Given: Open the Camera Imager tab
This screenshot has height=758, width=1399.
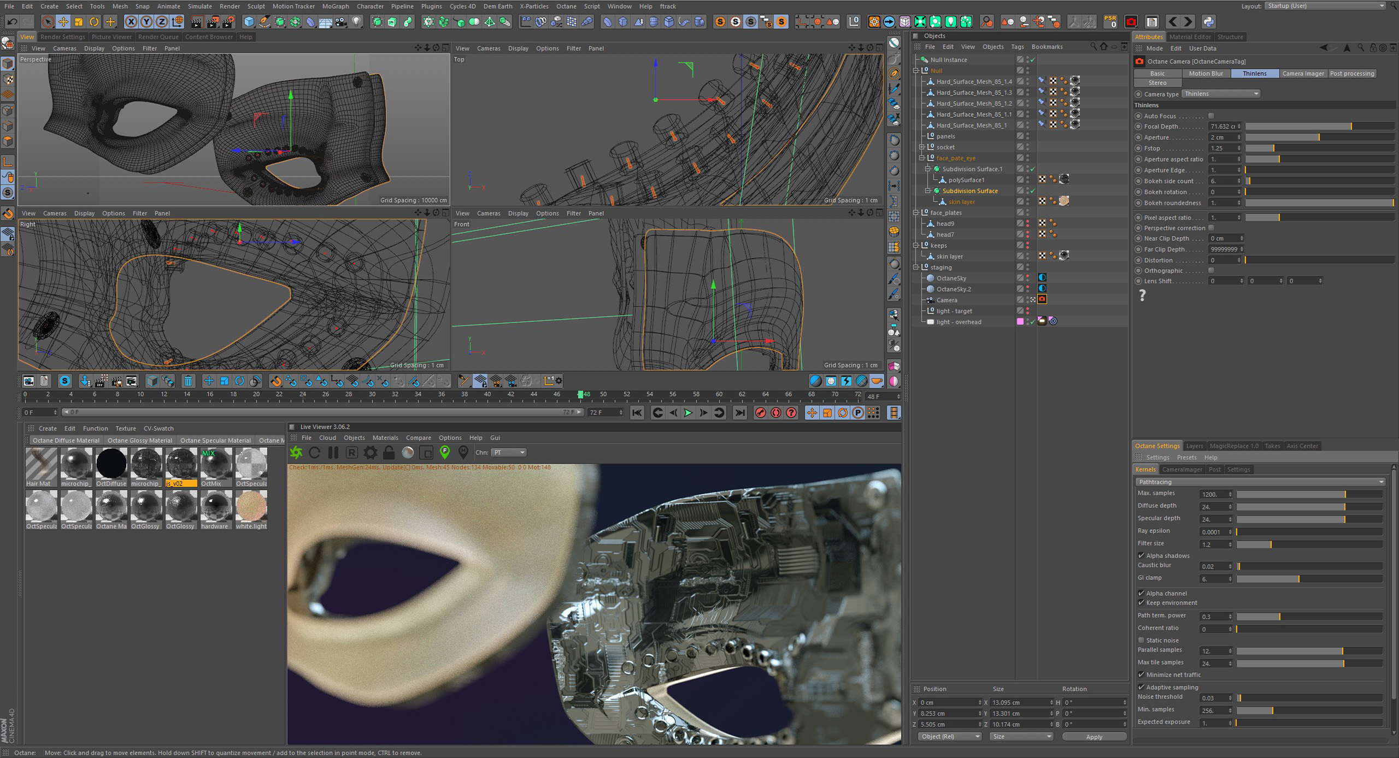Looking at the screenshot, I should pyautogui.click(x=1303, y=73).
